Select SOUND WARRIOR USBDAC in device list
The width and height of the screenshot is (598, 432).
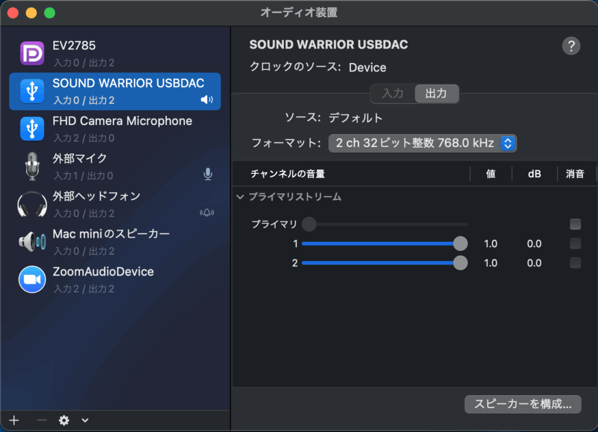coord(115,91)
